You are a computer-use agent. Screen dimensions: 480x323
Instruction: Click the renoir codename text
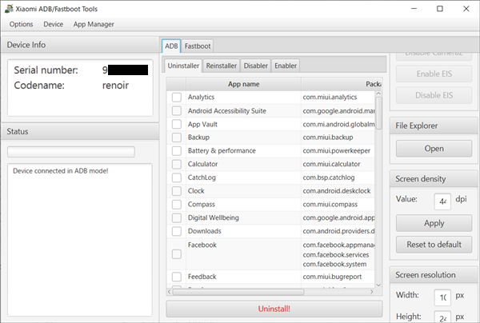pos(115,86)
